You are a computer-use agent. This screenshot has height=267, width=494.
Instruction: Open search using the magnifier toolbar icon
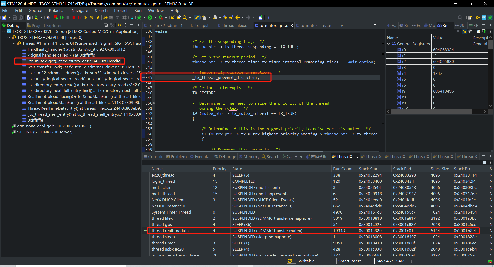coord(184,17)
